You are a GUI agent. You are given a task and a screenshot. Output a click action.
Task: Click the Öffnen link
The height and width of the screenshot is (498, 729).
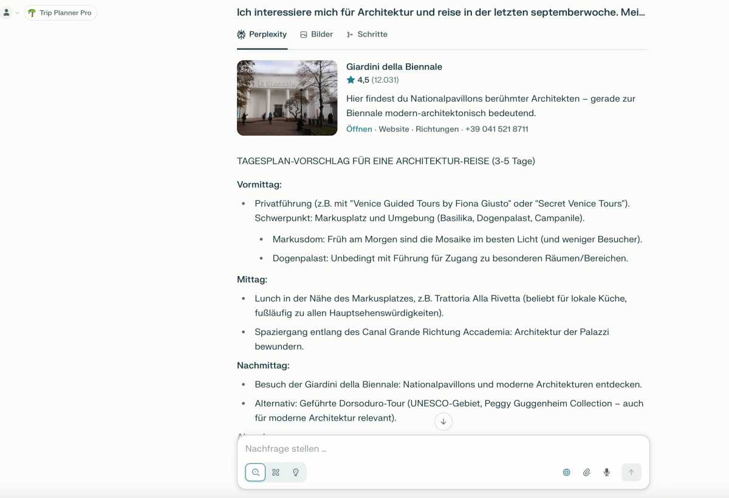[x=359, y=129]
